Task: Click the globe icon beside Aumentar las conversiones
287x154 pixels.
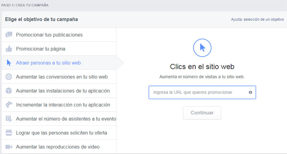Action: [x=9, y=77]
